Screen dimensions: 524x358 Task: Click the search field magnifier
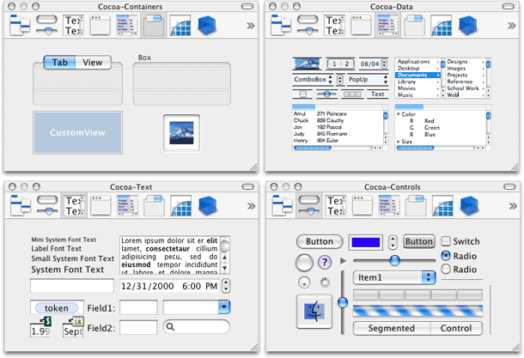point(170,326)
